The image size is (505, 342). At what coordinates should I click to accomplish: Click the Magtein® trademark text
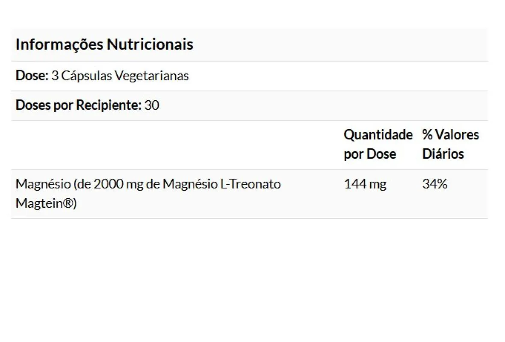[46, 203]
